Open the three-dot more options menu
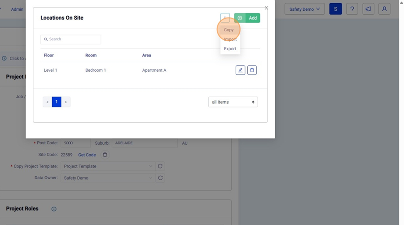This screenshot has width=404, height=225. click(x=225, y=18)
